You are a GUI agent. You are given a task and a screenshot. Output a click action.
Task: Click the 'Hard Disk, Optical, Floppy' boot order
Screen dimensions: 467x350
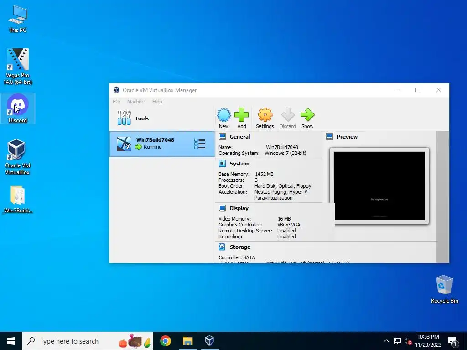click(x=283, y=186)
